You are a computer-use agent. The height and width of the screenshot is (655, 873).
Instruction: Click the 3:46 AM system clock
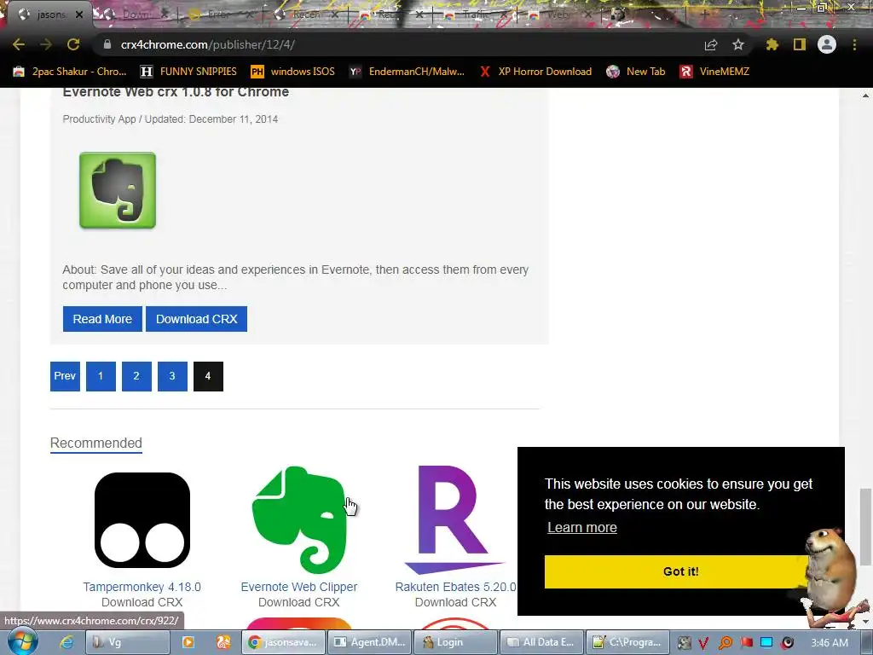(x=830, y=643)
